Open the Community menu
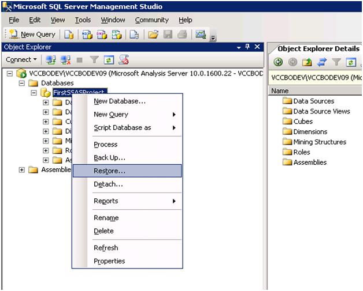This screenshot has height=291, width=363. [x=151, y=20]
